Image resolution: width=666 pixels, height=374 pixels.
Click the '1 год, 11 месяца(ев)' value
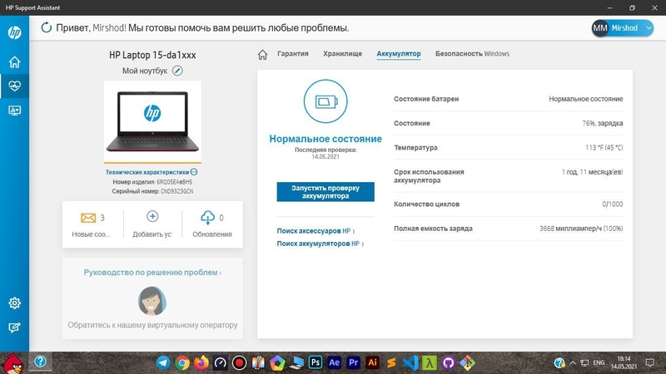click(592, 172)
